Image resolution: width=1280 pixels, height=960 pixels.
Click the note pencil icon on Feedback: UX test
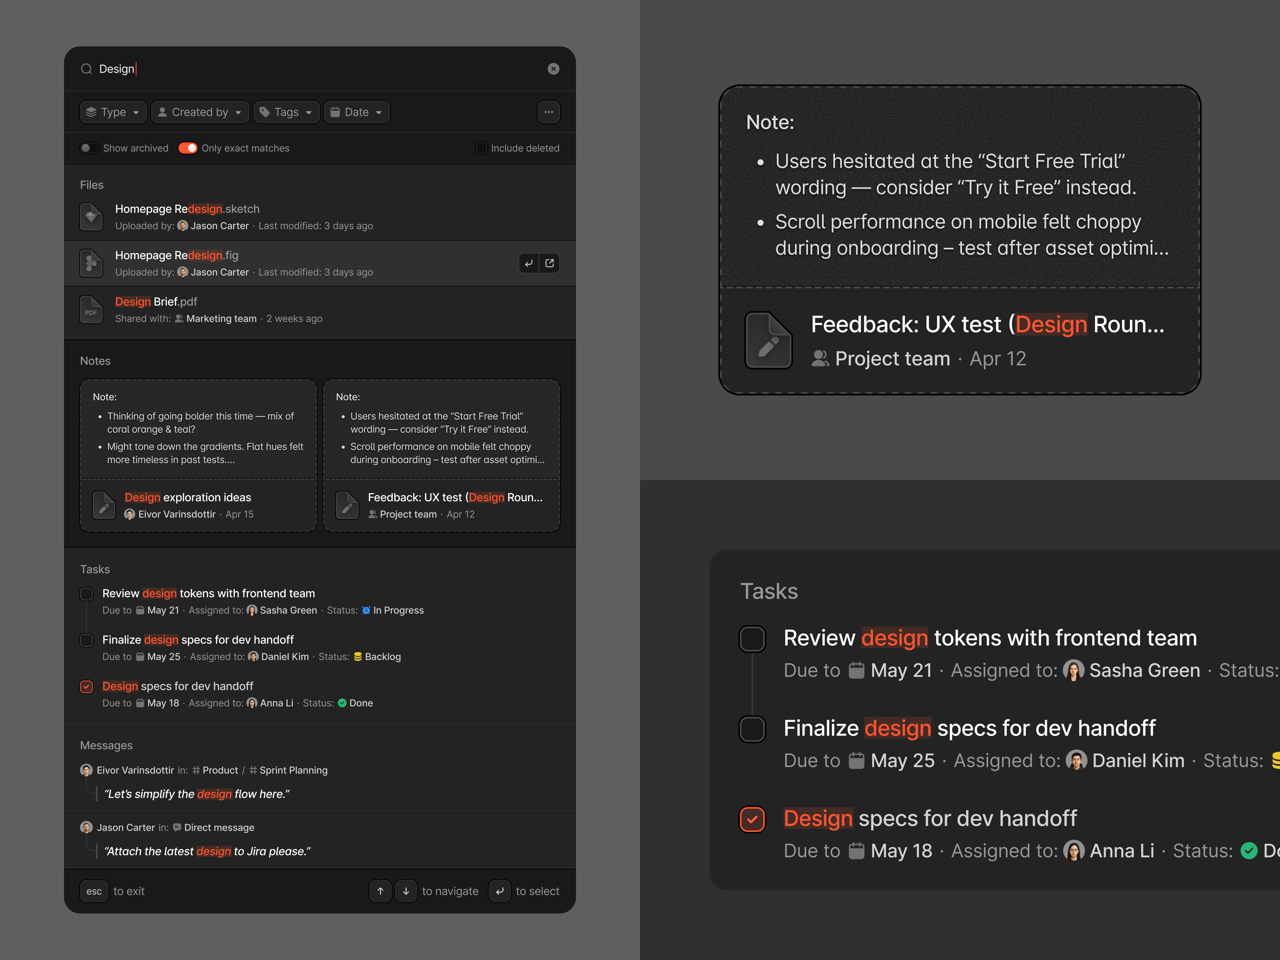[x=347, y=505]
